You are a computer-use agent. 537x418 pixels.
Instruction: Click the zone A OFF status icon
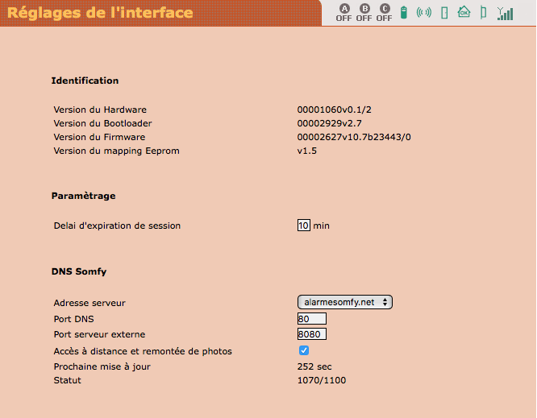pyautogui.click(x=344, y=13)
